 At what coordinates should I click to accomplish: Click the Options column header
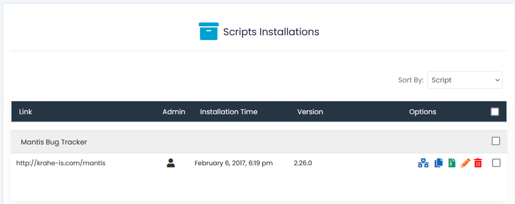[422, 112]
